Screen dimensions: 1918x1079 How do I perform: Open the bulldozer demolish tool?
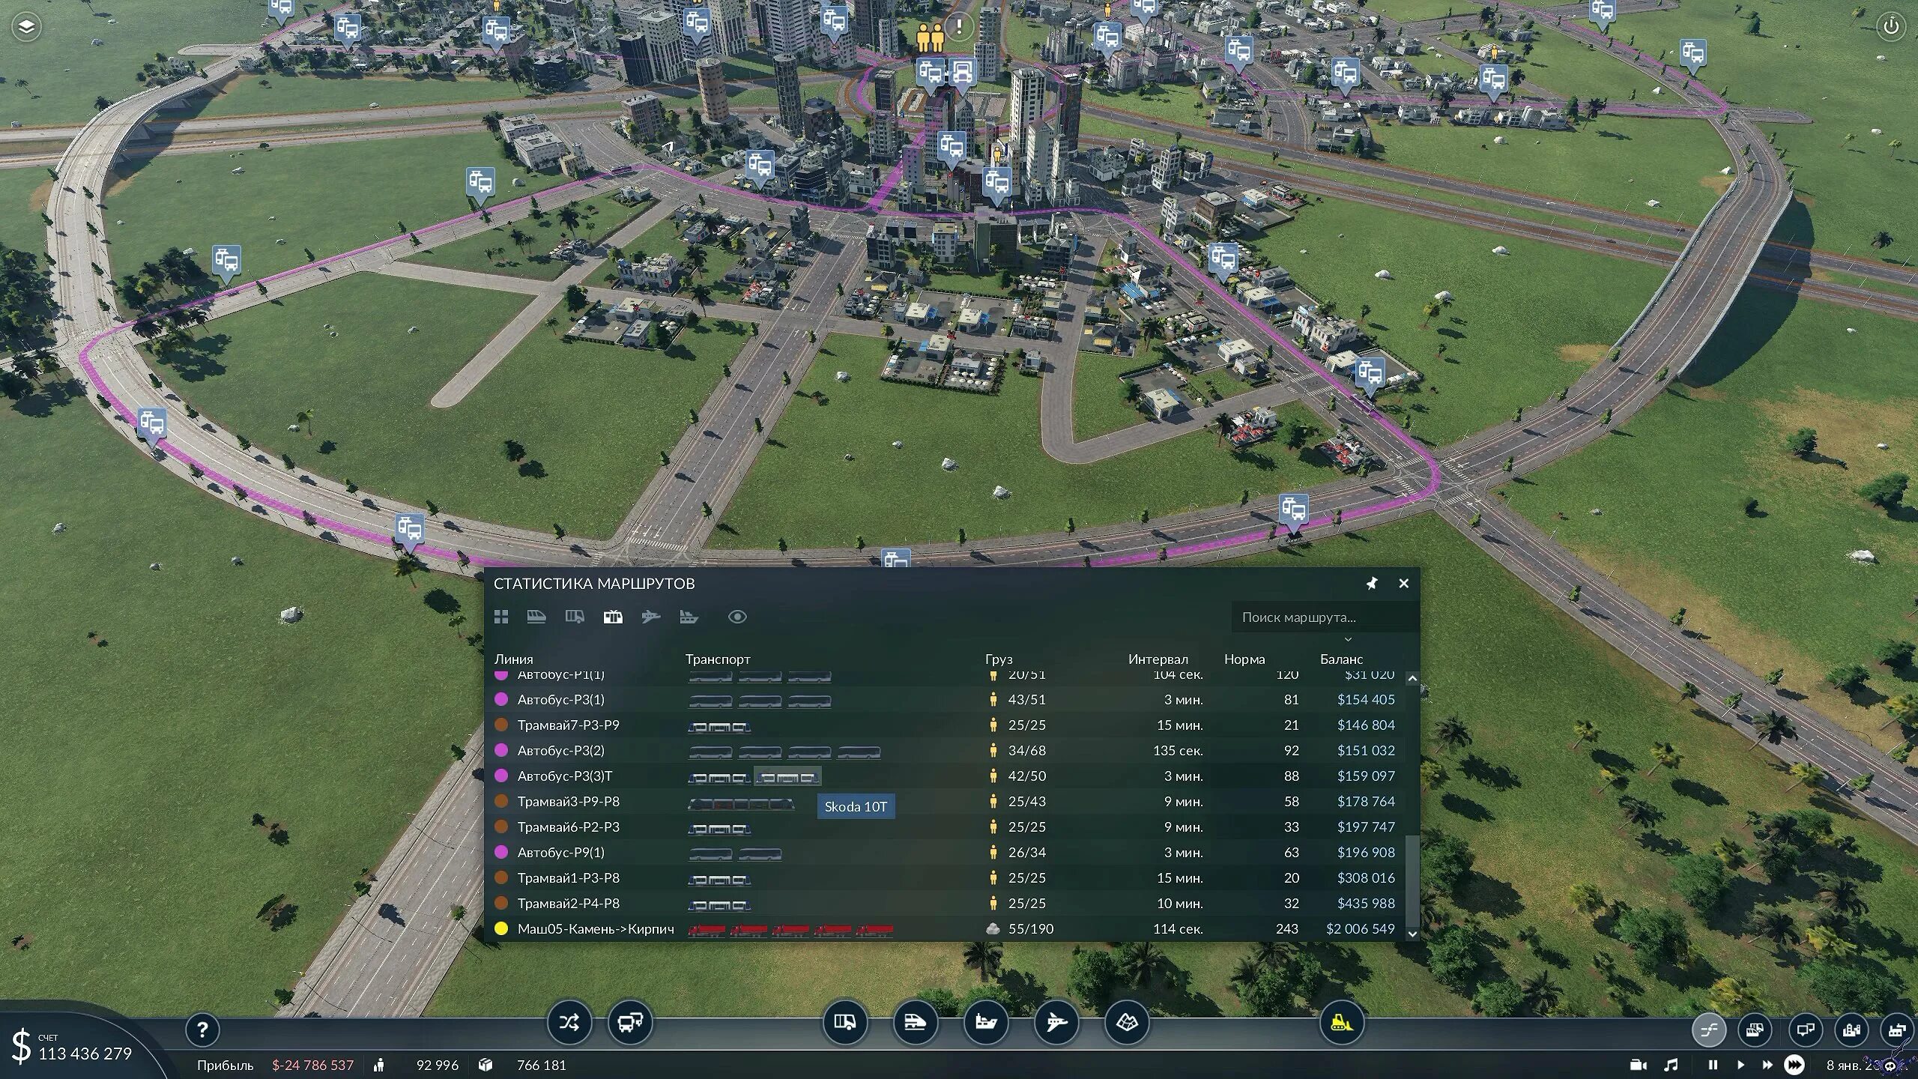[1340, 1022]
